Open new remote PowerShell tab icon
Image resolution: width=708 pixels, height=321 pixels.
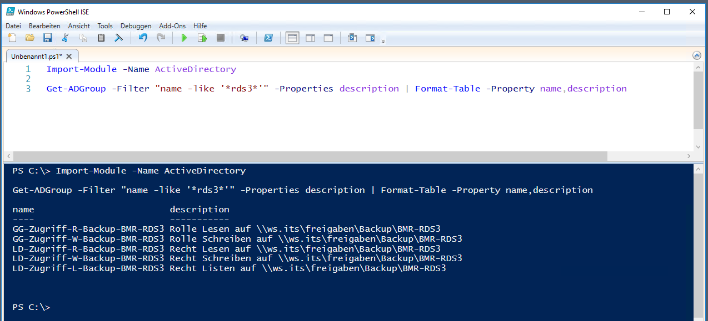tap(244, 38)
